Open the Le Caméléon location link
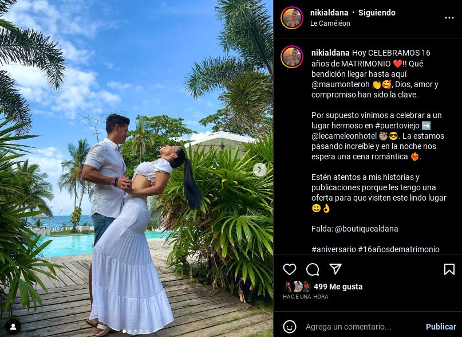The height and width of the screenshot is (337, 462). 330,23
